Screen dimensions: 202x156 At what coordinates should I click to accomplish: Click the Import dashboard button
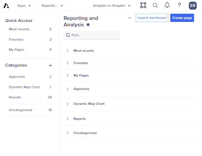tap(152, 18)
